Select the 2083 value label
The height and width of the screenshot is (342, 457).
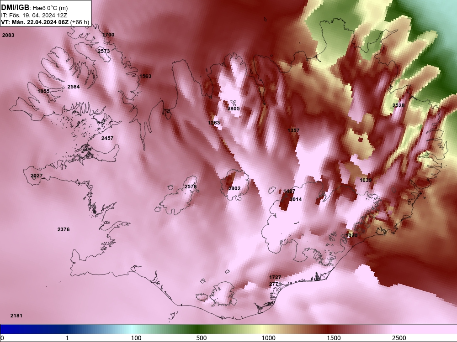(x=8, y=35)
